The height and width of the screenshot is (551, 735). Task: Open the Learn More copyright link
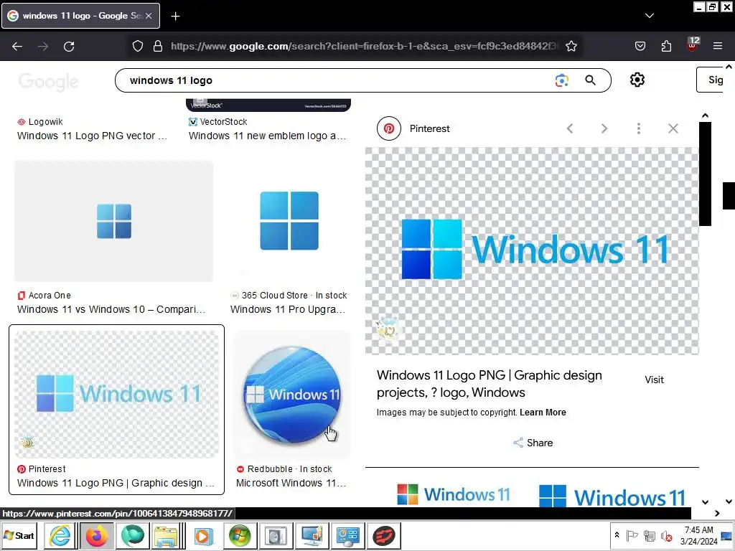pos(543,413)
